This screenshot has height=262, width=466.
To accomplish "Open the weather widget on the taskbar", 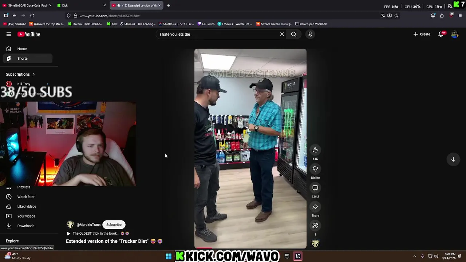I will pos(18,256).
